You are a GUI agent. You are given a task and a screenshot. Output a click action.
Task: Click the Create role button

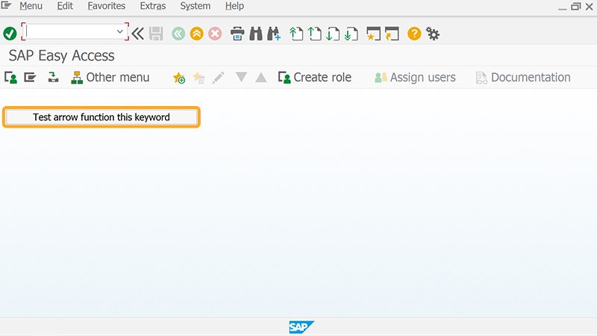314,78
